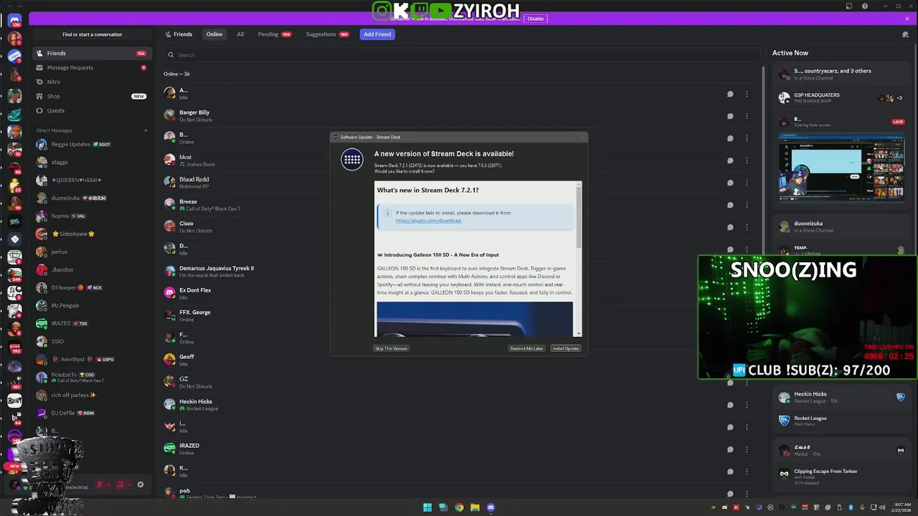The width and height of the screenshot is (918, 516).
Task: Open File Explorer from the taskbar
Action: [x=475, y=507]
